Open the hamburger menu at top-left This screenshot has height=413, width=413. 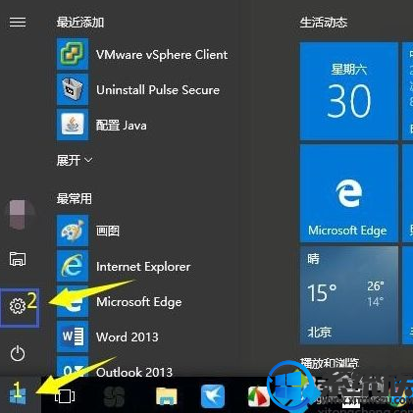click(x=18, y=23)
